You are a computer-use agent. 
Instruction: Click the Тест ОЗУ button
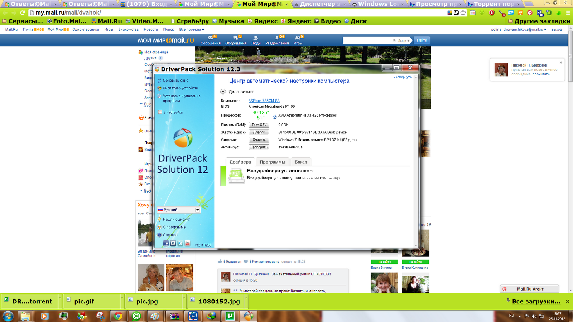click(x=259, y=125)
